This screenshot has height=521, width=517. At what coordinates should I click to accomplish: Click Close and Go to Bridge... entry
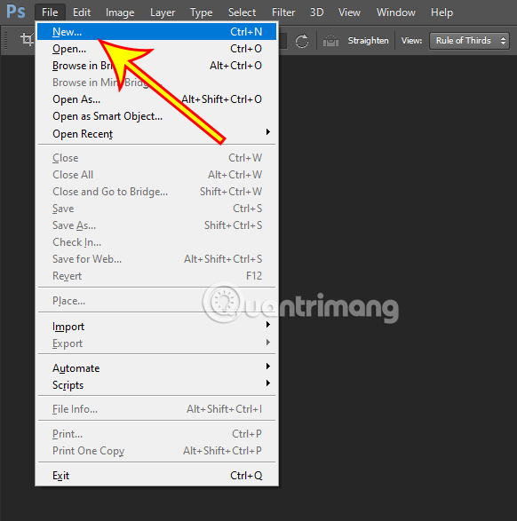[156, 192]
